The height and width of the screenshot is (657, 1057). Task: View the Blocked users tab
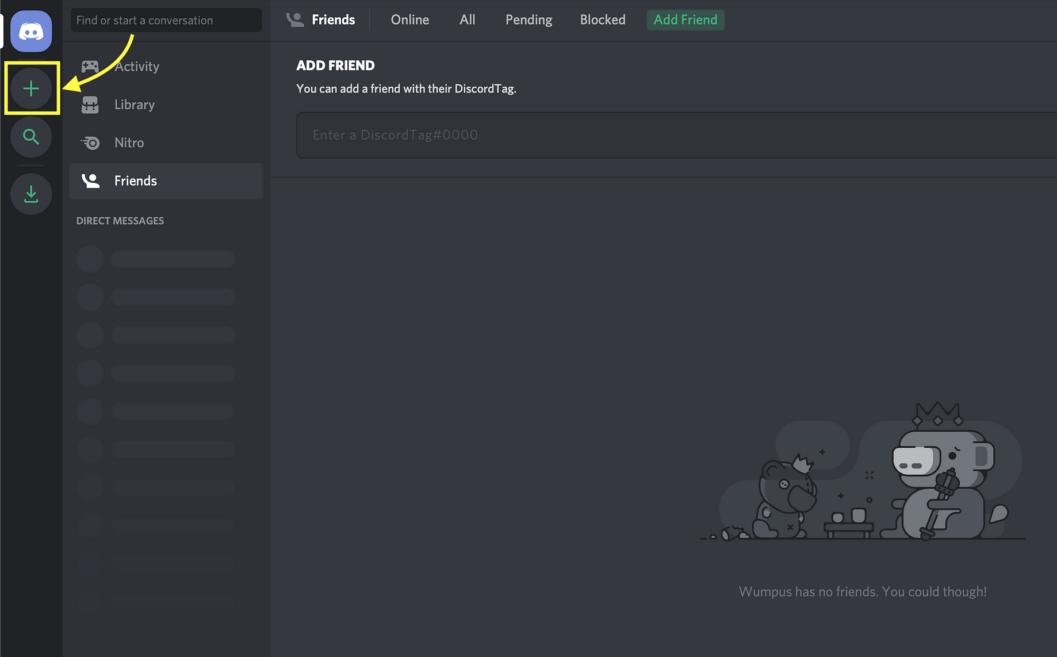click(x=602, y=20)
